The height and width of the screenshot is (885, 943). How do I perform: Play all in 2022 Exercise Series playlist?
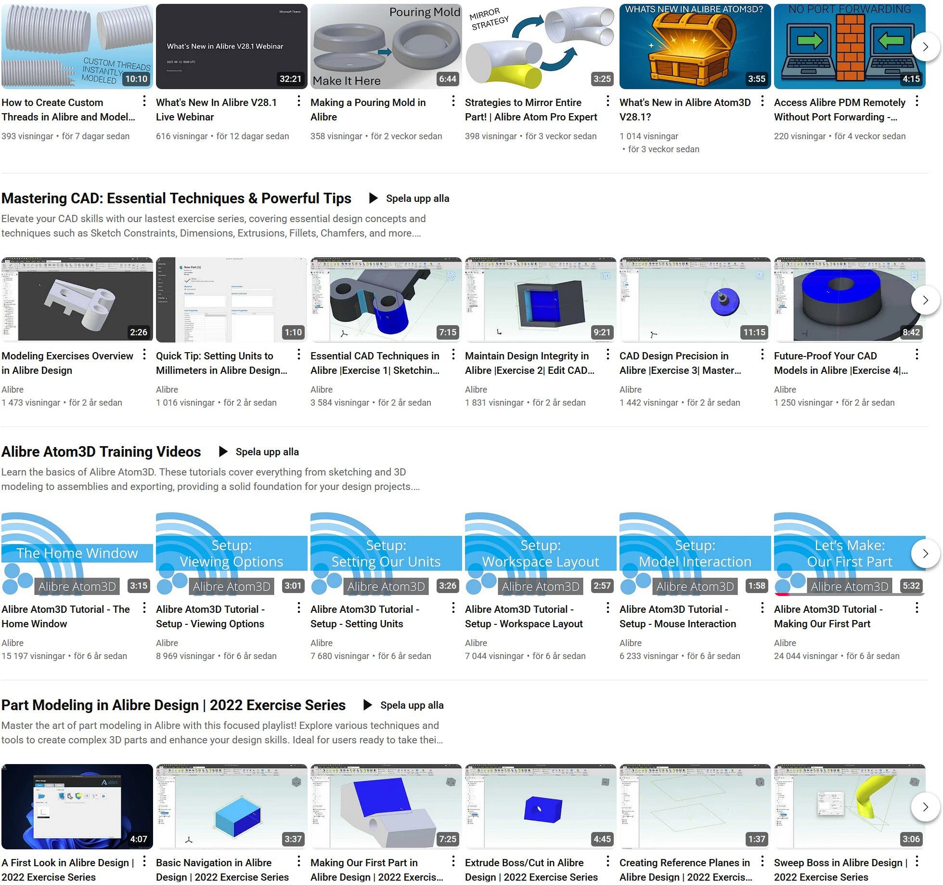(412, 705)
